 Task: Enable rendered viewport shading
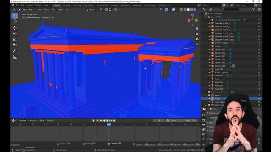pyautogui.click(x=195, y=10)
